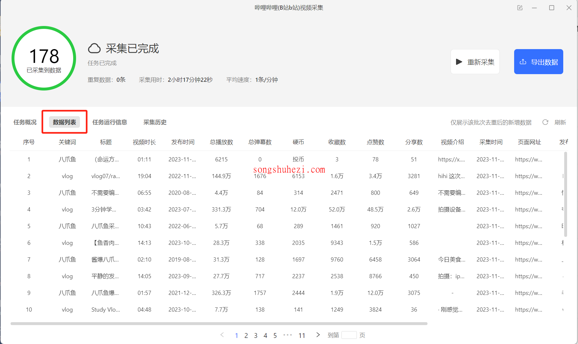The image size is (578, 344).
Task: Click the 硬币 column header
Action: pyautogui.click(x=298, y=142)
